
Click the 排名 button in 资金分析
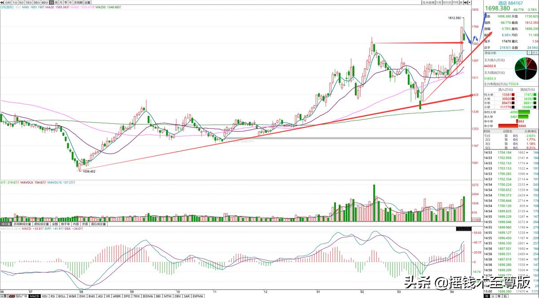coord(535,52)
